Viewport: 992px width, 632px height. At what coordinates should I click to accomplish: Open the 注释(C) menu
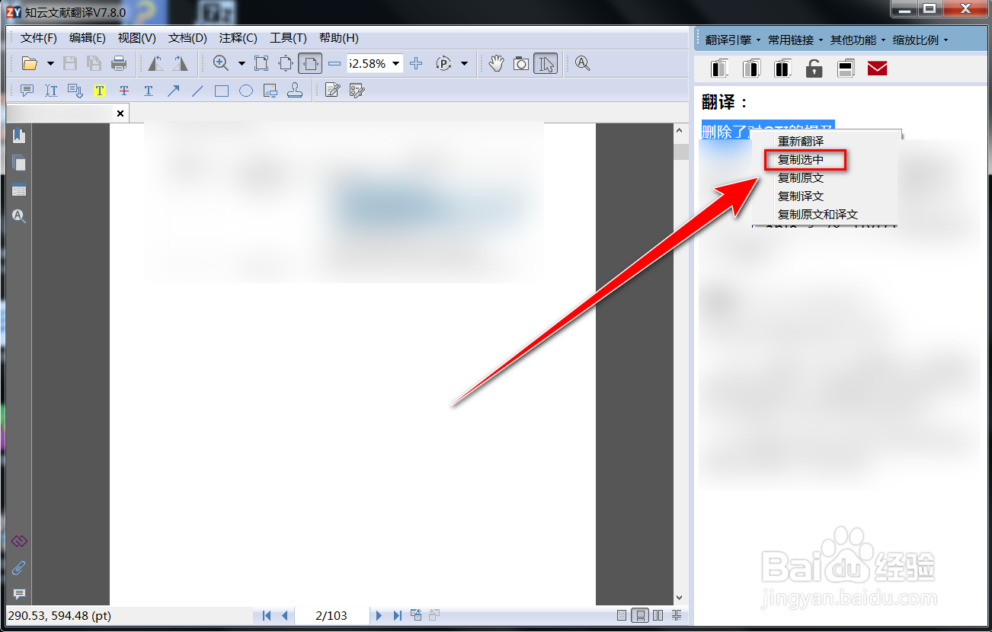pos(238,38)
